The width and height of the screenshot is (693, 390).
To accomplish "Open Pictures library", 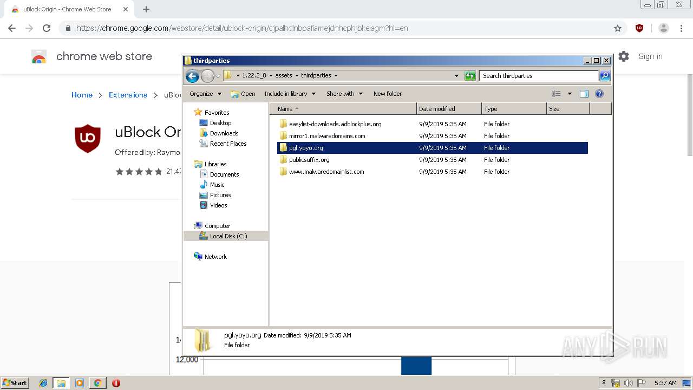I will (x=220, y=195).
